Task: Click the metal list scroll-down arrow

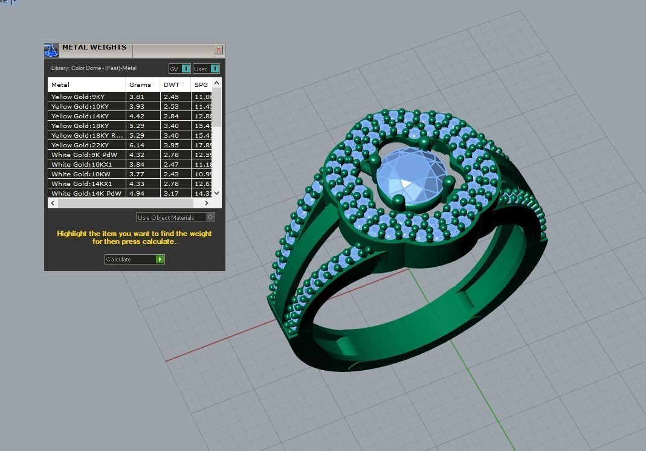Action: pos(217,193)
